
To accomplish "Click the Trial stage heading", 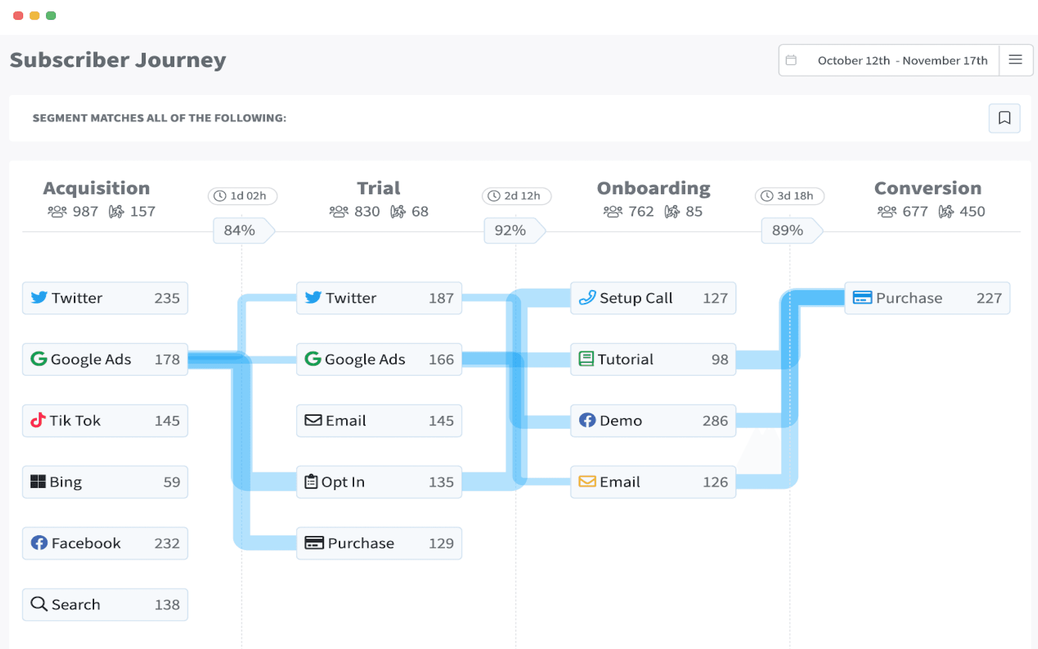I will pyautogui.click(x=378, y=188).
